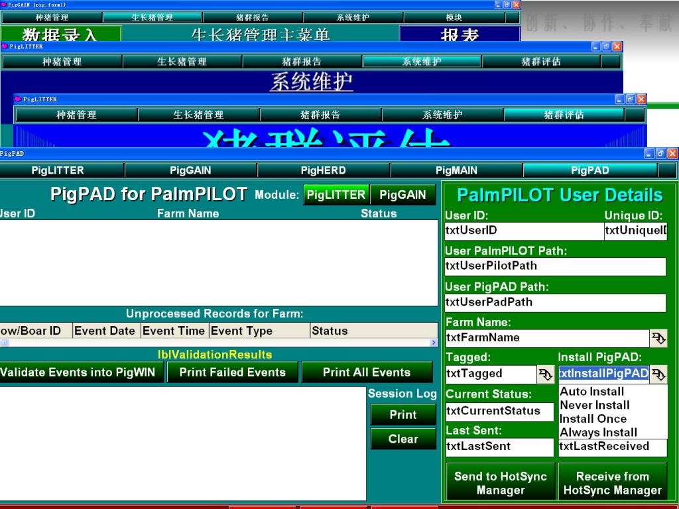Choose Never Install from the list
The width and height of the screenshot is (679, 509).
coord(595,405)
